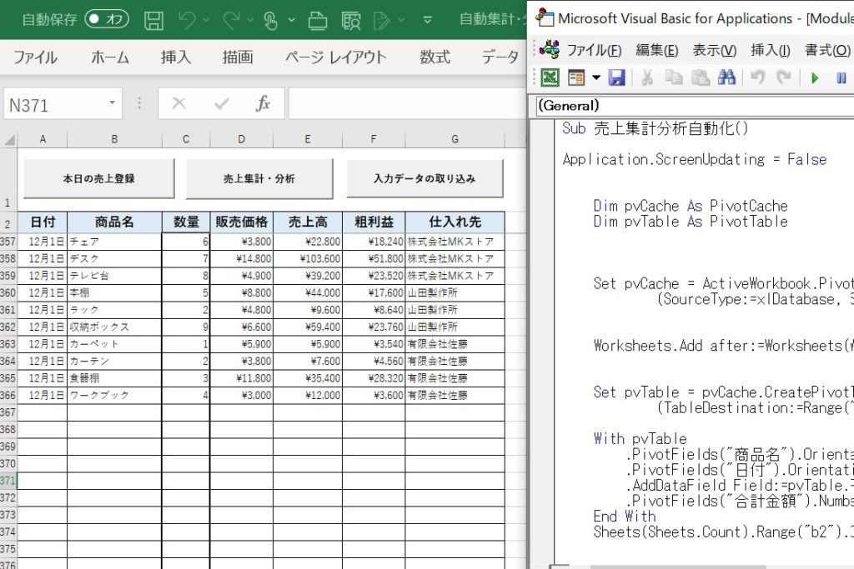Open the ファイル tab in Excel ribbon

[x=35, y=57]
